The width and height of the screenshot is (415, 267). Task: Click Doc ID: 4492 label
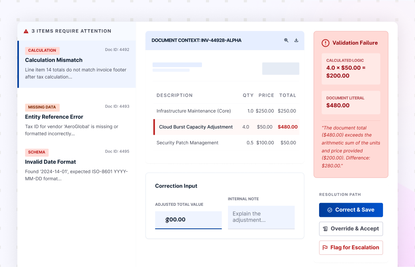coord(117,49)
